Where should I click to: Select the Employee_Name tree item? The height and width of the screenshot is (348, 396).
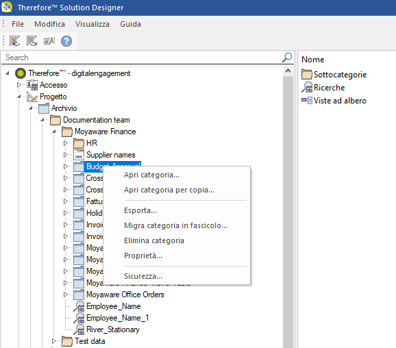pyautogui.click(x=114, y=306)
